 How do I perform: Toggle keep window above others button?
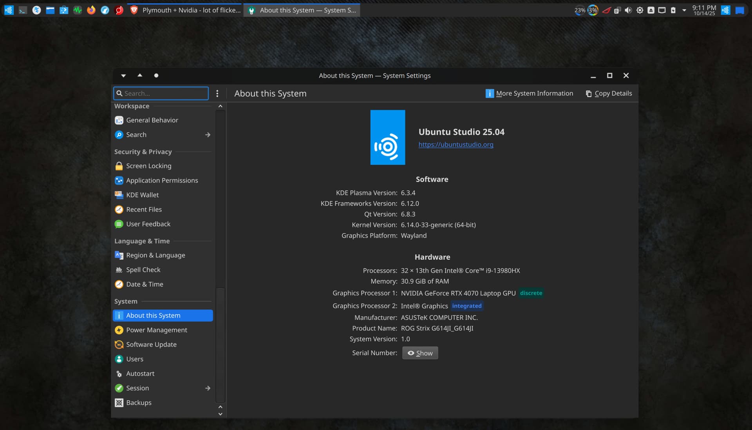140,75
